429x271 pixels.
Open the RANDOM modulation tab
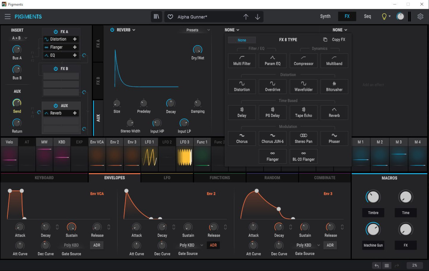tap(272, 178)
